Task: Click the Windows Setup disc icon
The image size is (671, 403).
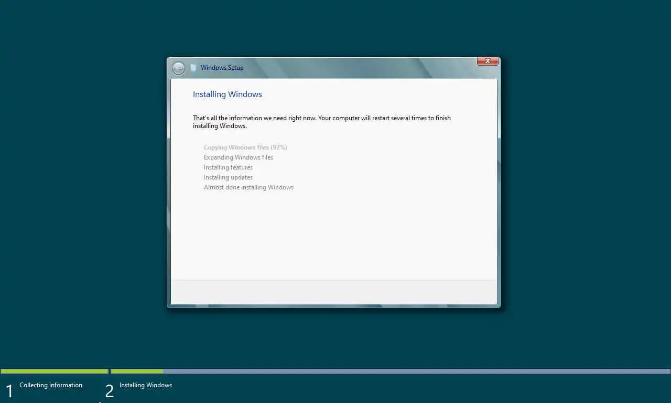Action: point(193,68)
